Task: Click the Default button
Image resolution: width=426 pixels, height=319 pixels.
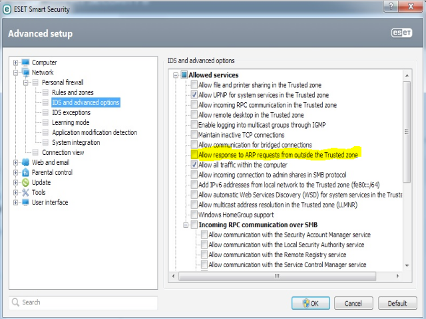Action: click(x=397, y=303)
